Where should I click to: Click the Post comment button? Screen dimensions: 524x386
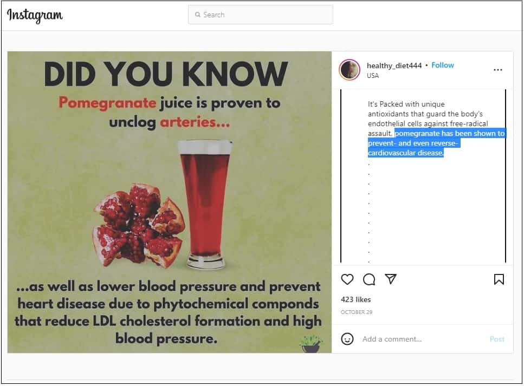(496, 339)
